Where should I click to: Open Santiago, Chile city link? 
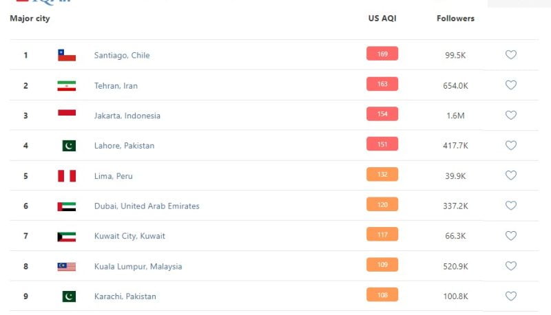click(x=122, y=56)
